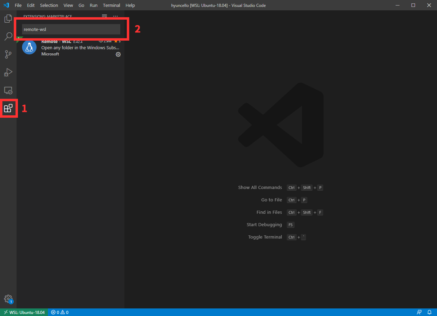The image size is (437, 316).
Task: Click the feedback icon in status bar
Action: 419,312
